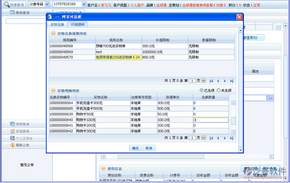This screenshot has height=183, width=290.
Task: Select the 已兑领 radio button
Action: pos(202,90)
